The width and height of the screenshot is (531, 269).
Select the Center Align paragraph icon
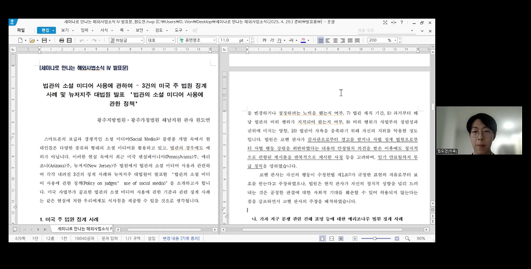point(335,40)
